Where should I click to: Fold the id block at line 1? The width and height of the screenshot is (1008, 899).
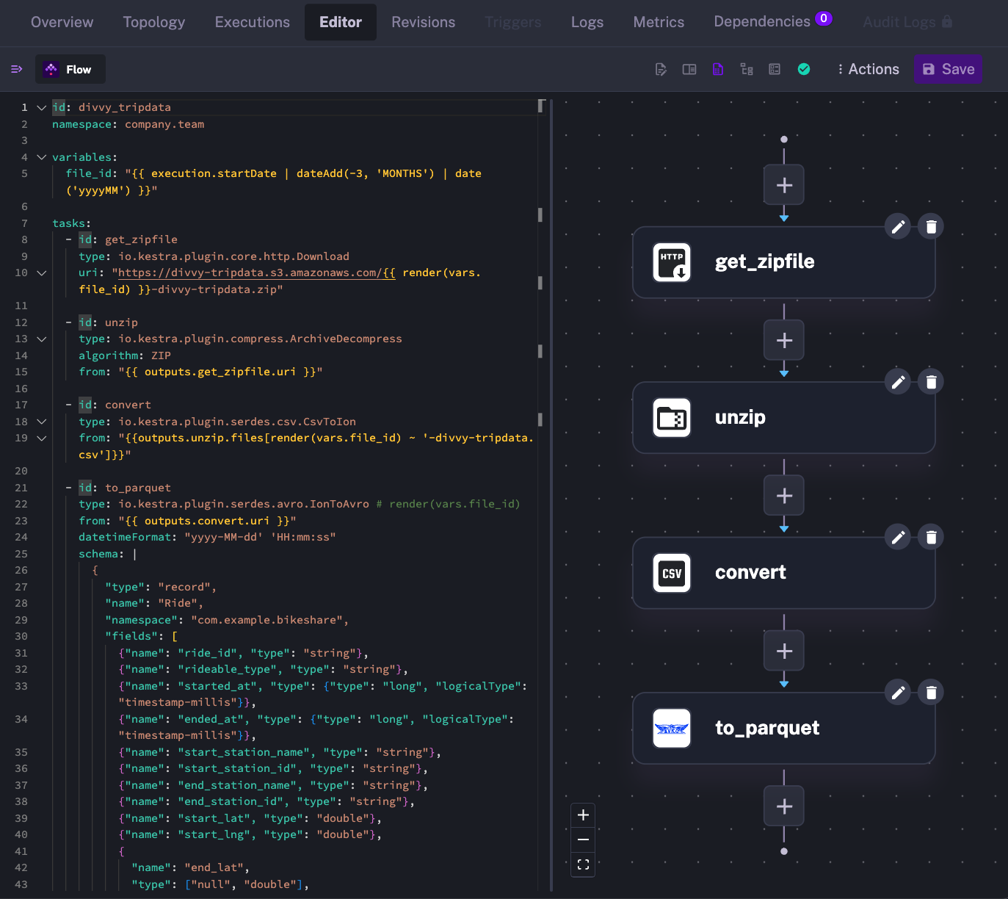pos(42,108)
